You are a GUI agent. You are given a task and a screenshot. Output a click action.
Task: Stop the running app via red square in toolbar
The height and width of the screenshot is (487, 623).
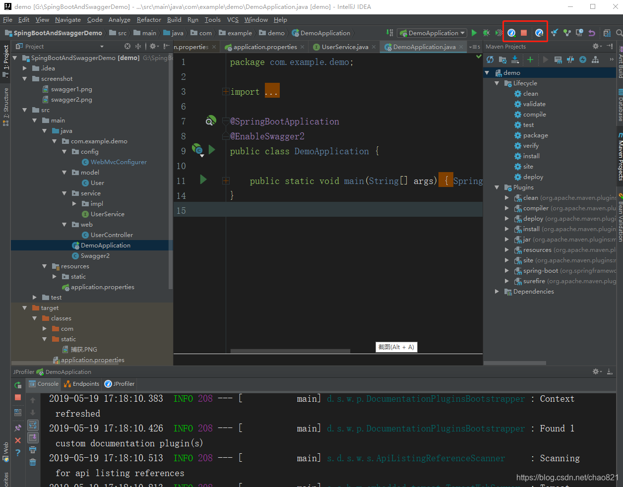point(524,33)
